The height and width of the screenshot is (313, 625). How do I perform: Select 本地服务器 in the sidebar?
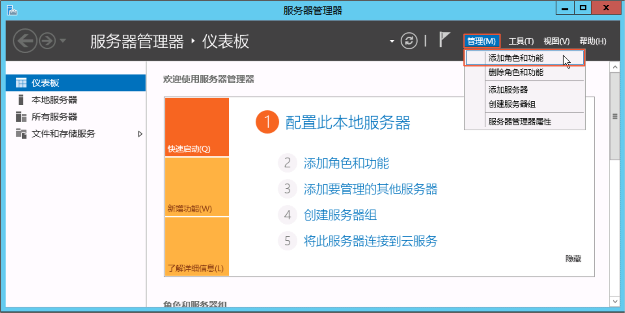(x=76, y=100)
